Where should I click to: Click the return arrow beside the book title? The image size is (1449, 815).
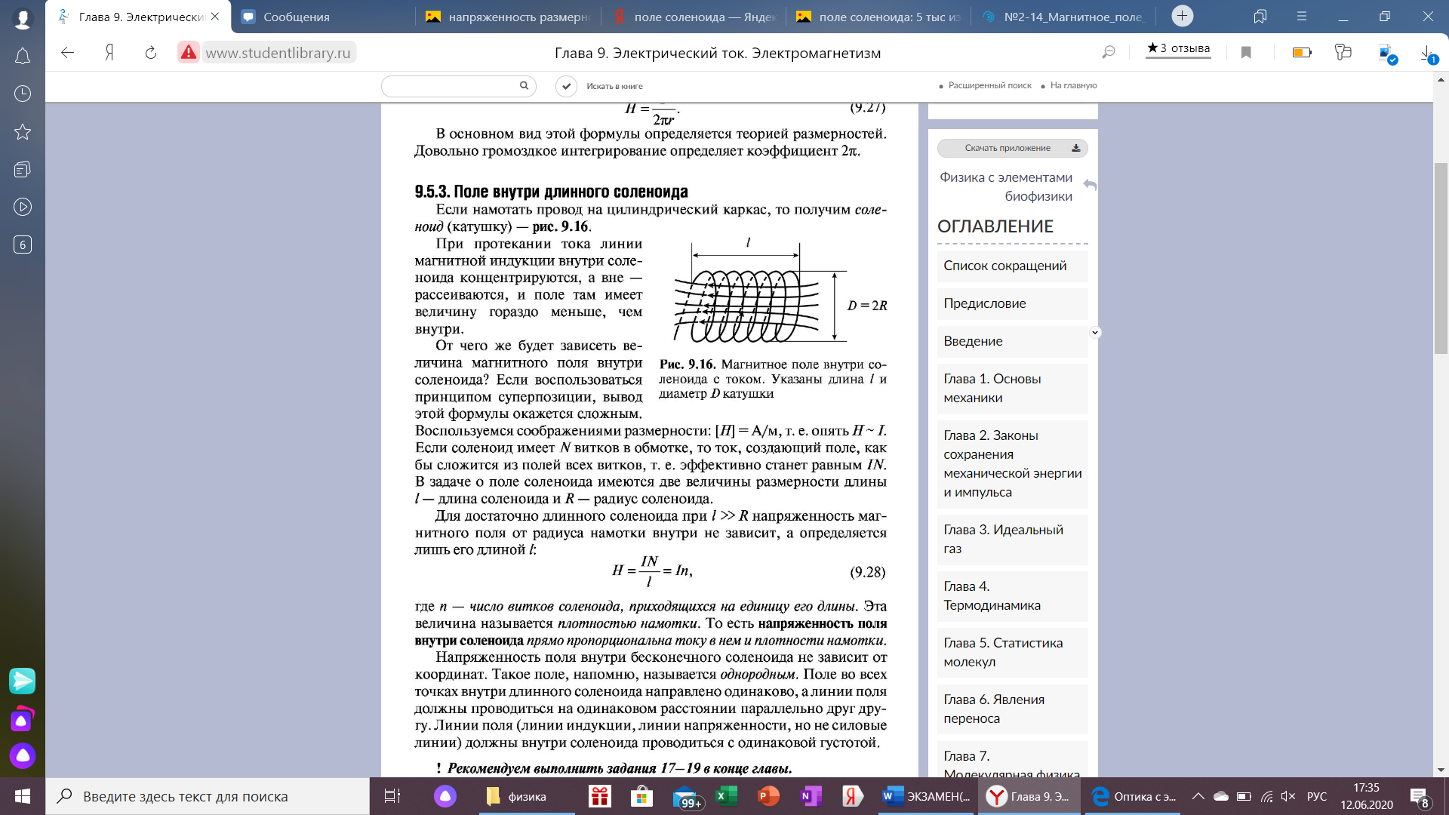(x=1090, y=184)
